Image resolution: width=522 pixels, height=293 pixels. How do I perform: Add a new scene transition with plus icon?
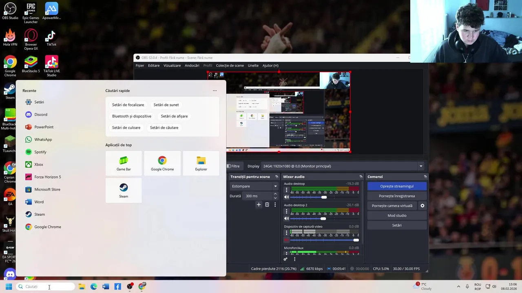[259, 205]
